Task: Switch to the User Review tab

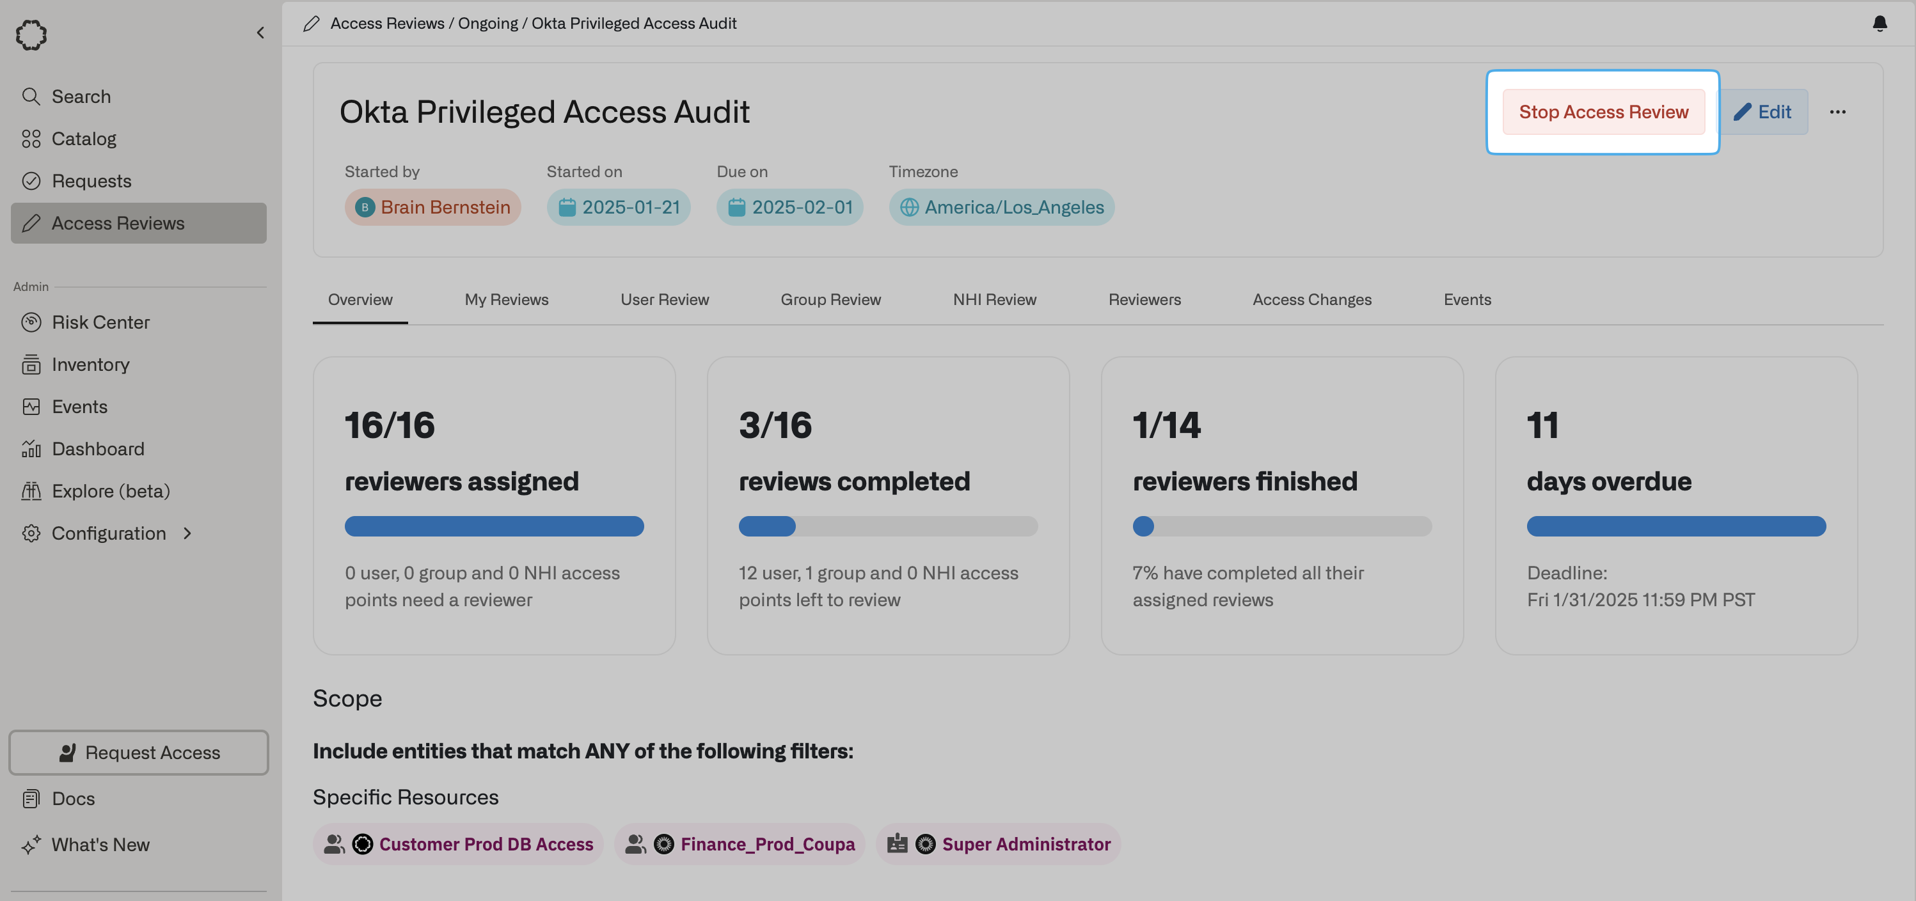Action: (664, 300)
